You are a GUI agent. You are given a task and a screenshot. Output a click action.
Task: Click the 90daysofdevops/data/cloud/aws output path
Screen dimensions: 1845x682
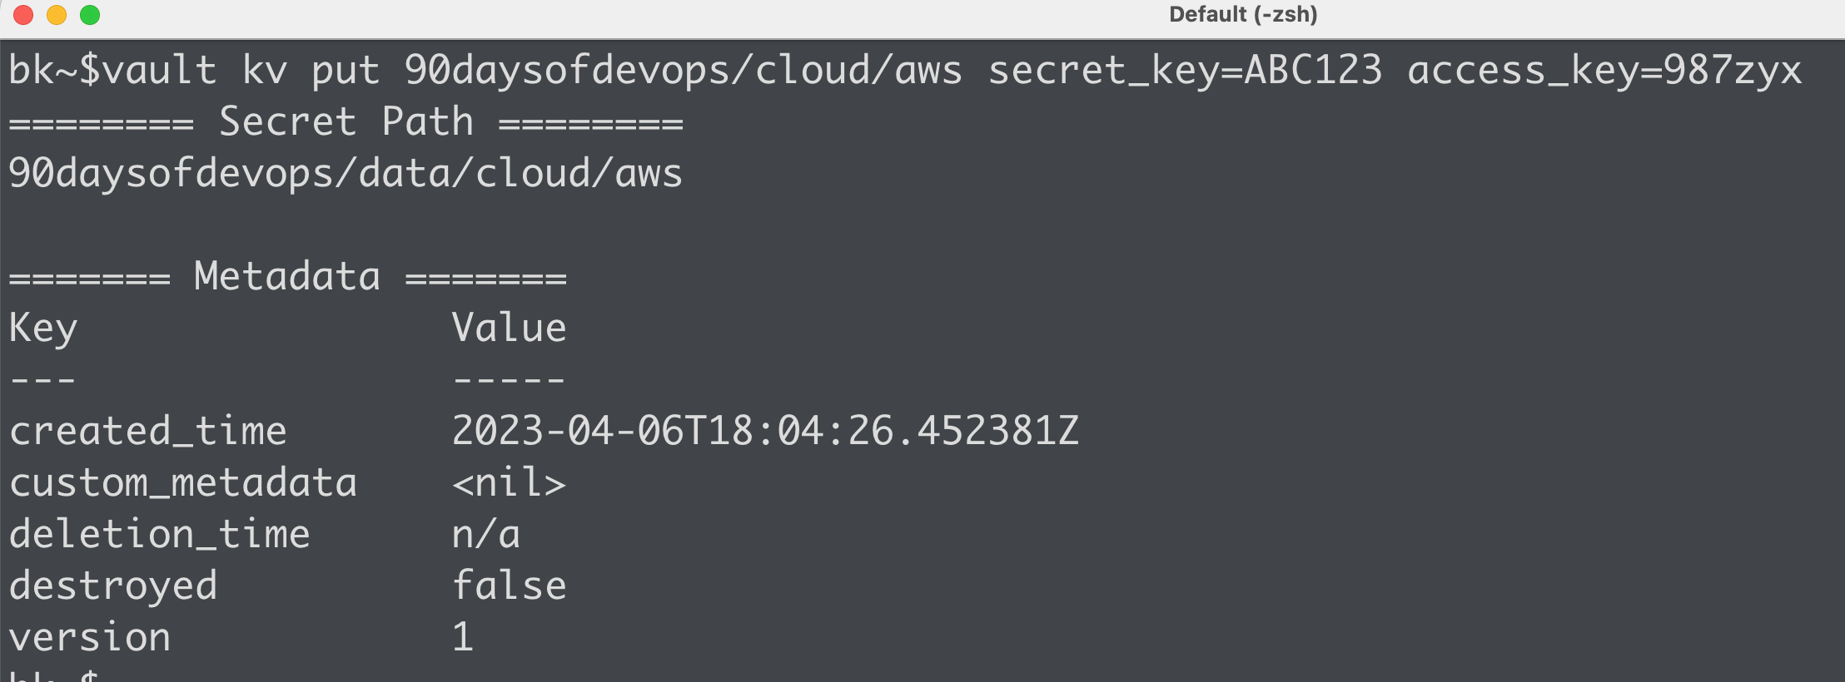pyautogui.click(x=346, y=175)
